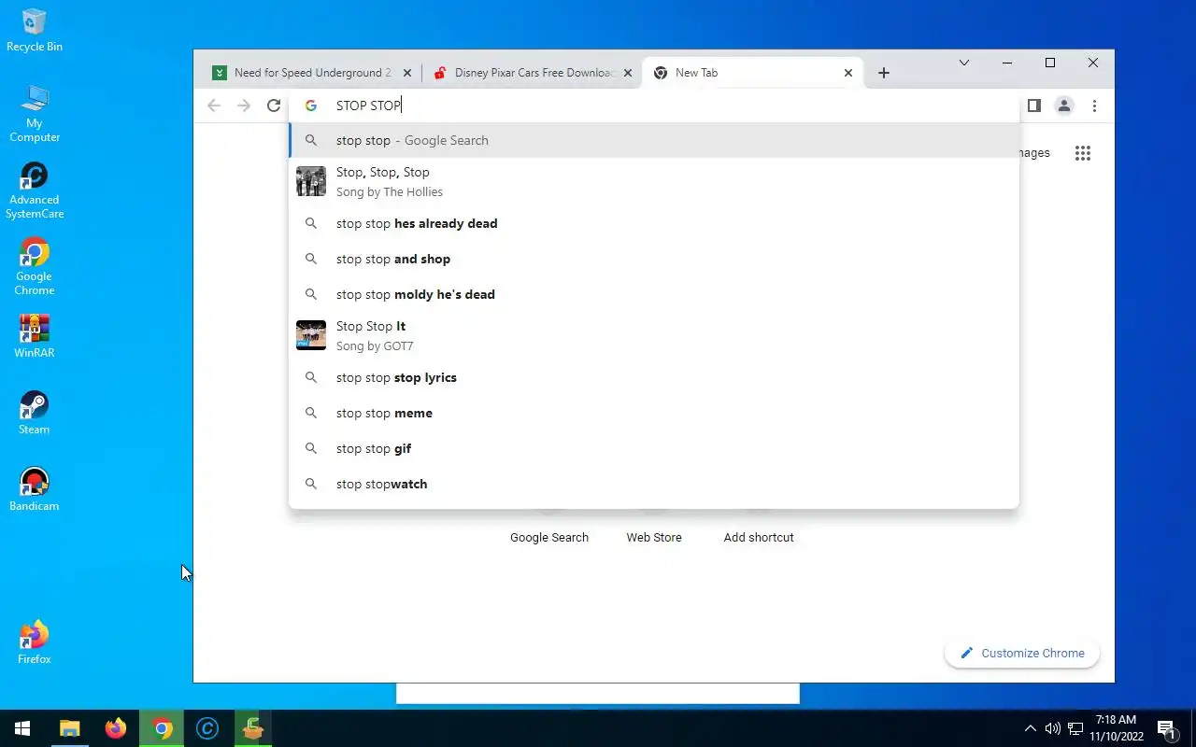Select 'stop stop hes already dead' suggestion
This screenshot has height=747, width=1196.
coord(654,223)
